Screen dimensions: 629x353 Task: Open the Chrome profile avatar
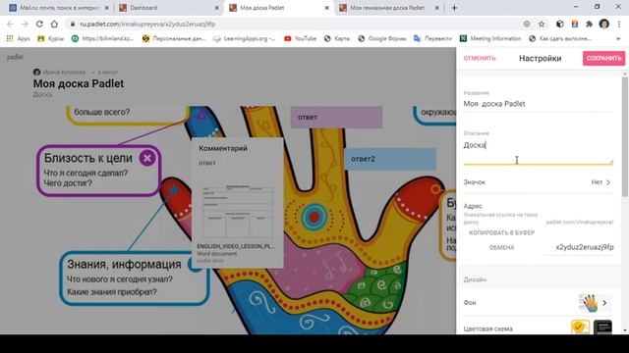pyautogui.click(x=604, y=24)
